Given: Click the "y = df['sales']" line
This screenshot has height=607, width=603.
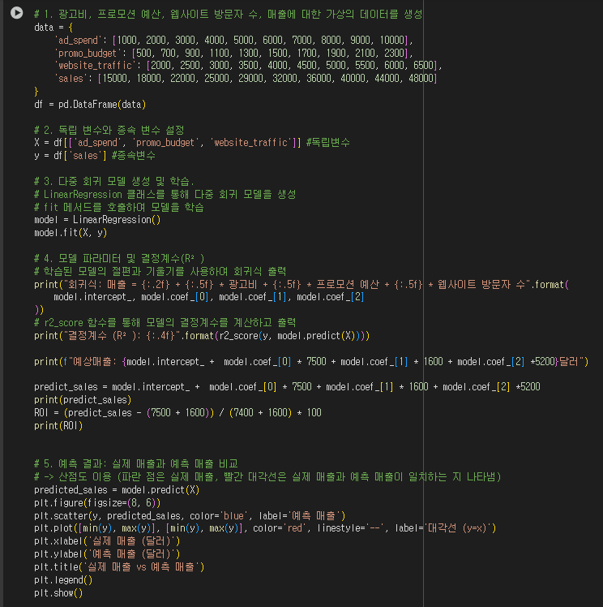Looking at the screenshot, I should tap(95, 156).
